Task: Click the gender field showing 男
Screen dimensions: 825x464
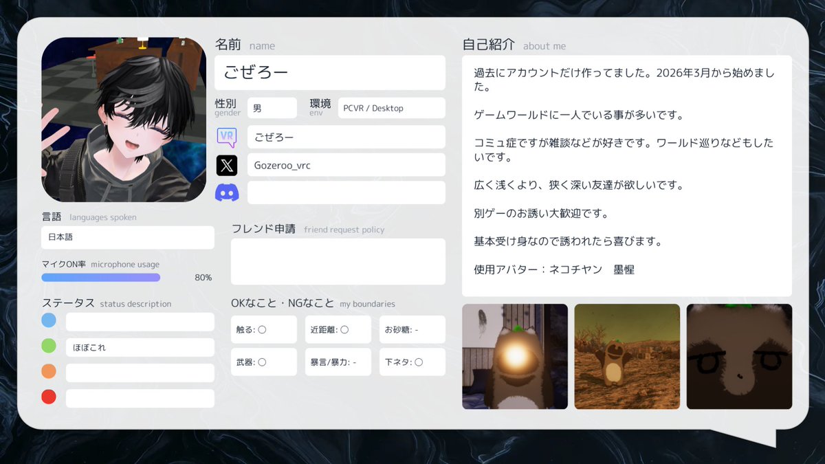Action: pyautogui.click(x=272, y=108)
